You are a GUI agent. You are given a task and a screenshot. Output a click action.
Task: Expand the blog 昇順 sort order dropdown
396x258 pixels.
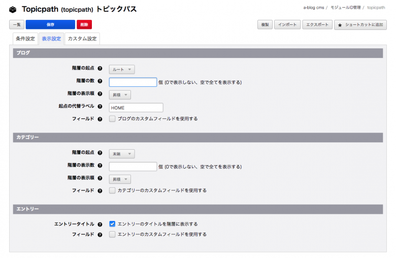pos(120,94)
